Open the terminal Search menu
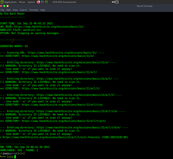 tap(23, 10)
